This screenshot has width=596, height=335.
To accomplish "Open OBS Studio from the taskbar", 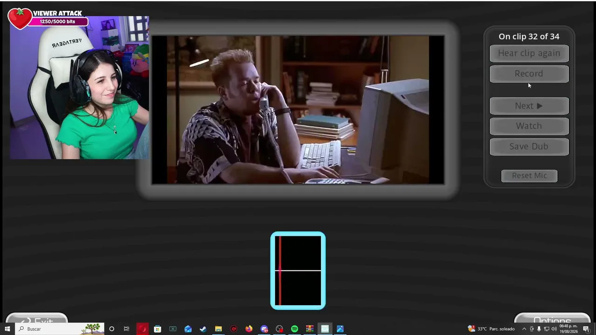I will pyautogui.click(x=279, y=329).
